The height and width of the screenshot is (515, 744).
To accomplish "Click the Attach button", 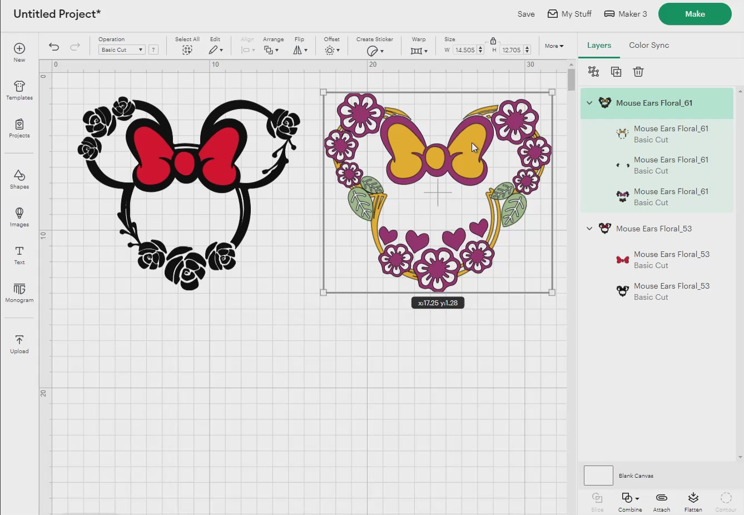I will pyautogui.click(x=662, y=502).
